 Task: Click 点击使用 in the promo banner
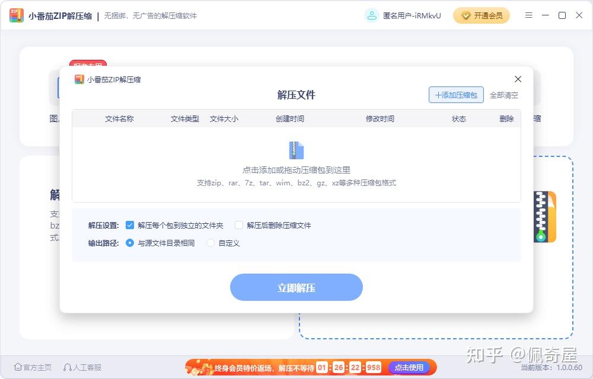409,367
